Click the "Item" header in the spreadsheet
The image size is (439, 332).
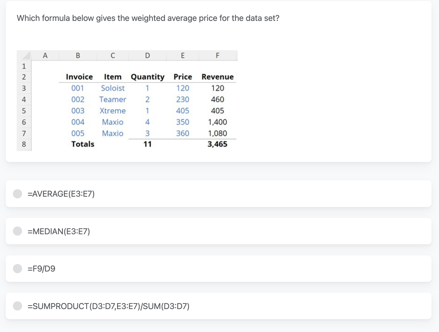113,77
